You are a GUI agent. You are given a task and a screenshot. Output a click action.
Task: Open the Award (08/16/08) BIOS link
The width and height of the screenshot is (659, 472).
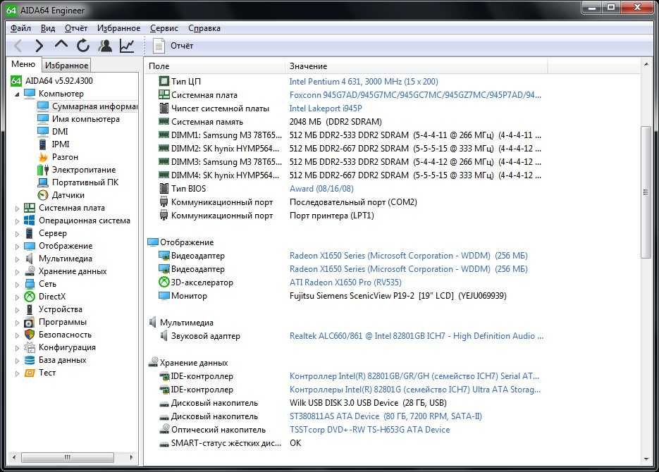point(321,189)
